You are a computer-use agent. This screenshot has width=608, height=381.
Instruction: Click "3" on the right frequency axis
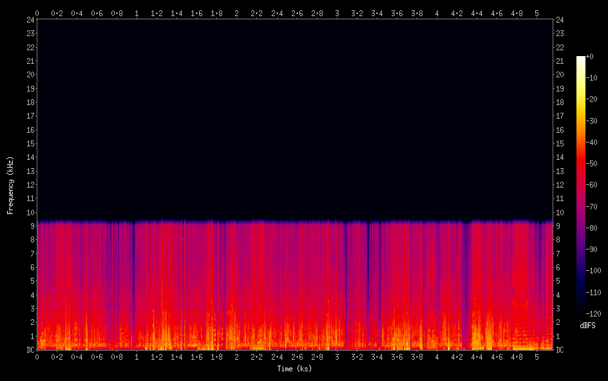point(558,309)
